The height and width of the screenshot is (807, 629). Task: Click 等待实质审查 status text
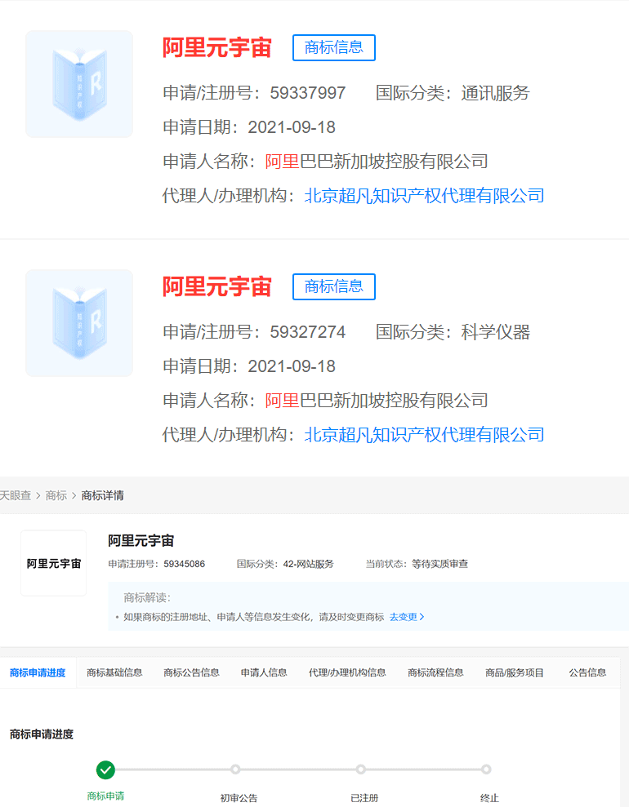pyautogui.click(x=440, y=564)
